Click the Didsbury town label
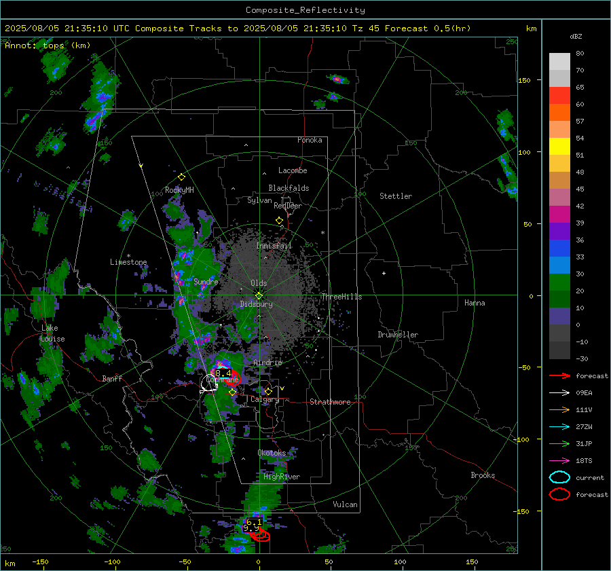 (257, 304)
